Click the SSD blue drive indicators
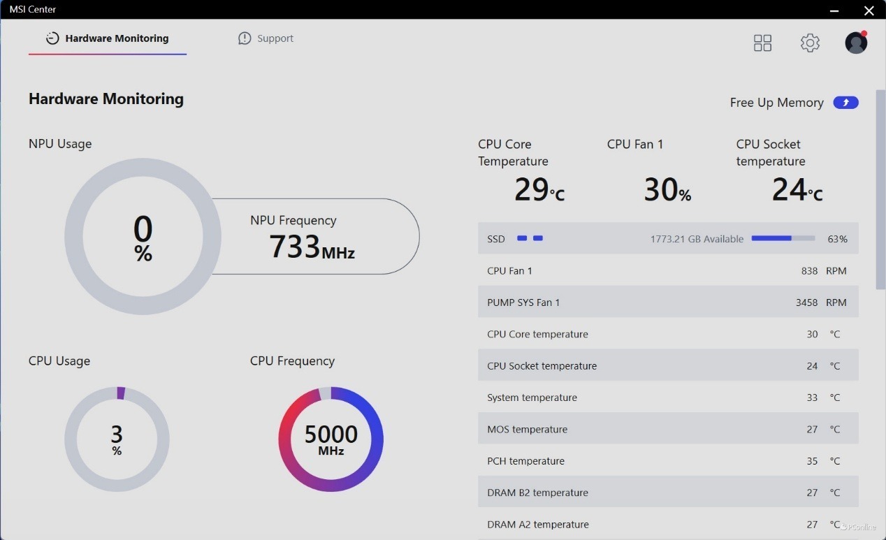Viewport: 886px width, 540px height. [x=530, y=239]
